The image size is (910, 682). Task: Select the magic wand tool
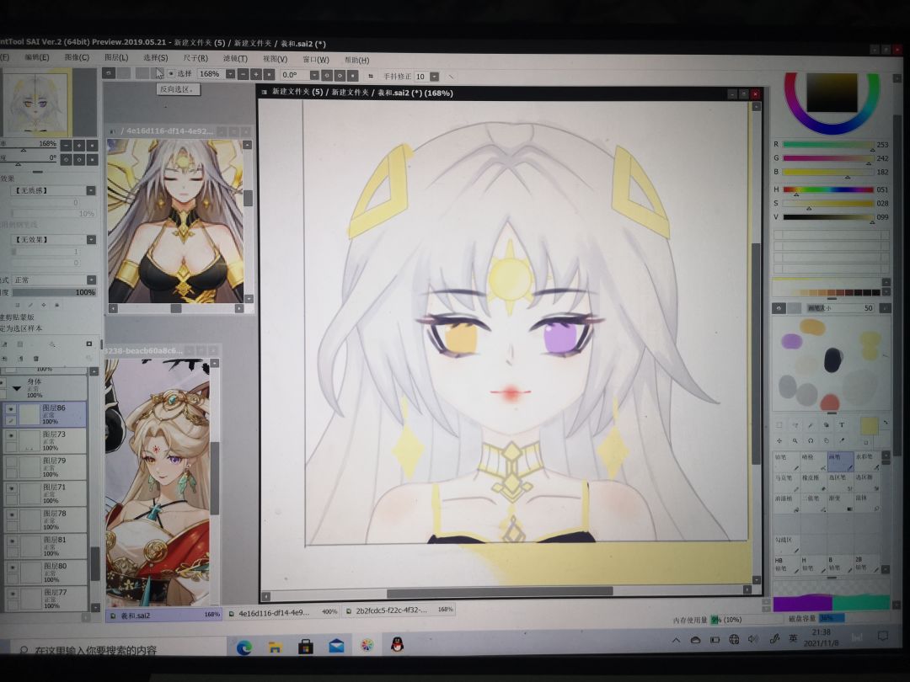811,425
